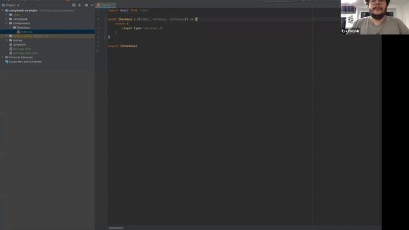Click the 'return (' code line
Viewport: 409px width, 230px height.
(121, 24)
